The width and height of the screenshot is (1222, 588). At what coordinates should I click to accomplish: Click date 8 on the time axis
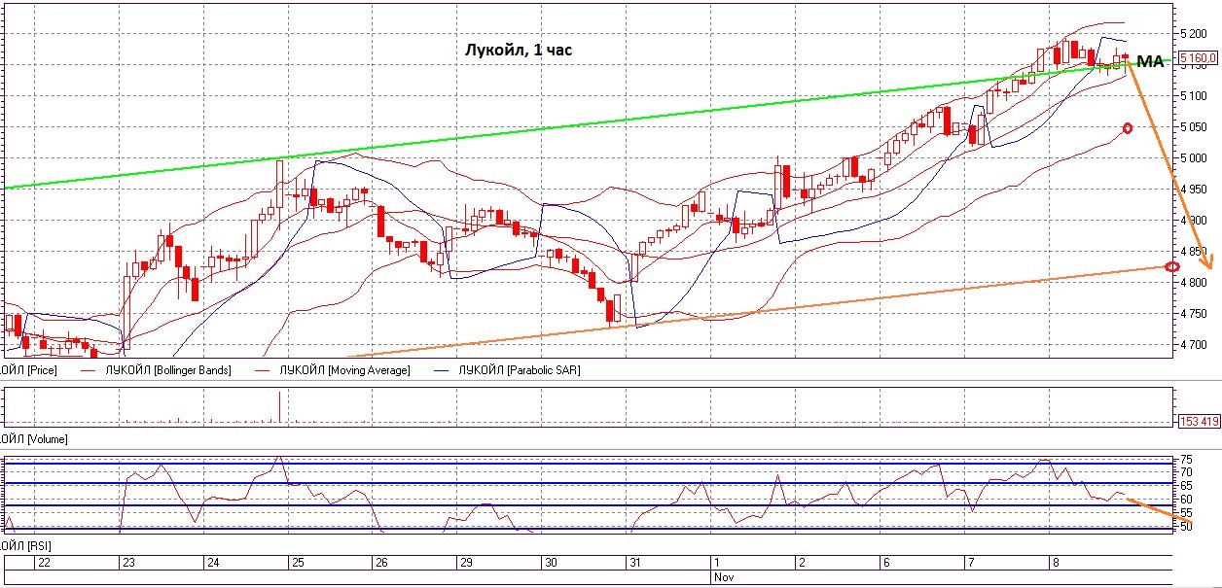[1055, 563]
